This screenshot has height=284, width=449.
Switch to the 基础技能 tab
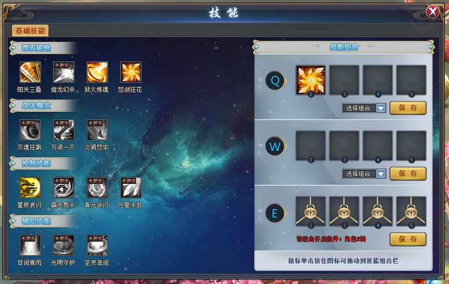pos(30,31)
